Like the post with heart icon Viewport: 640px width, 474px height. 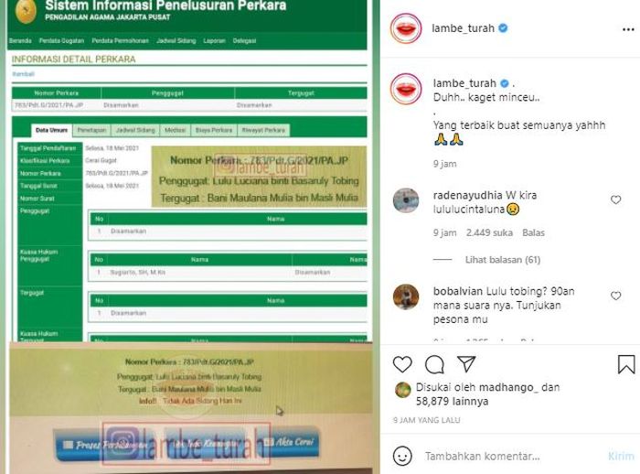(x=402, y=364)
